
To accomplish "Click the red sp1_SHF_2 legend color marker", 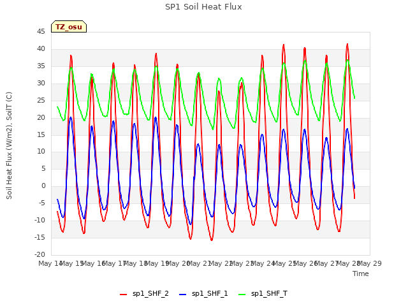I will (123, 295).
